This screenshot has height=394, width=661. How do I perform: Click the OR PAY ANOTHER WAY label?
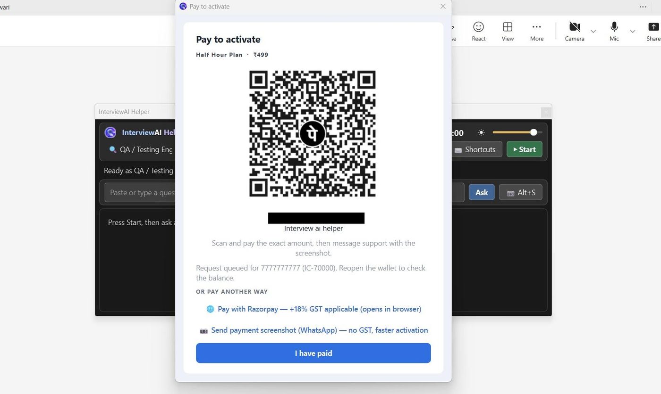[x=232, y=292]
